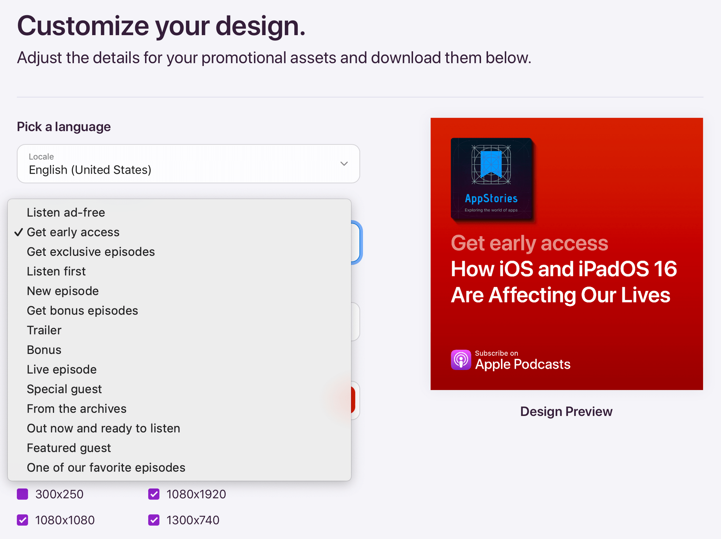Uncheck the 1300x740 size checkbox

coord(154,520)
